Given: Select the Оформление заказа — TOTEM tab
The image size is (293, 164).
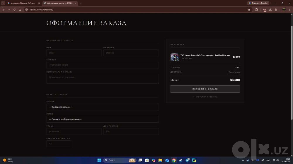Looking at the screenshot, I should (x=60, y=3).
